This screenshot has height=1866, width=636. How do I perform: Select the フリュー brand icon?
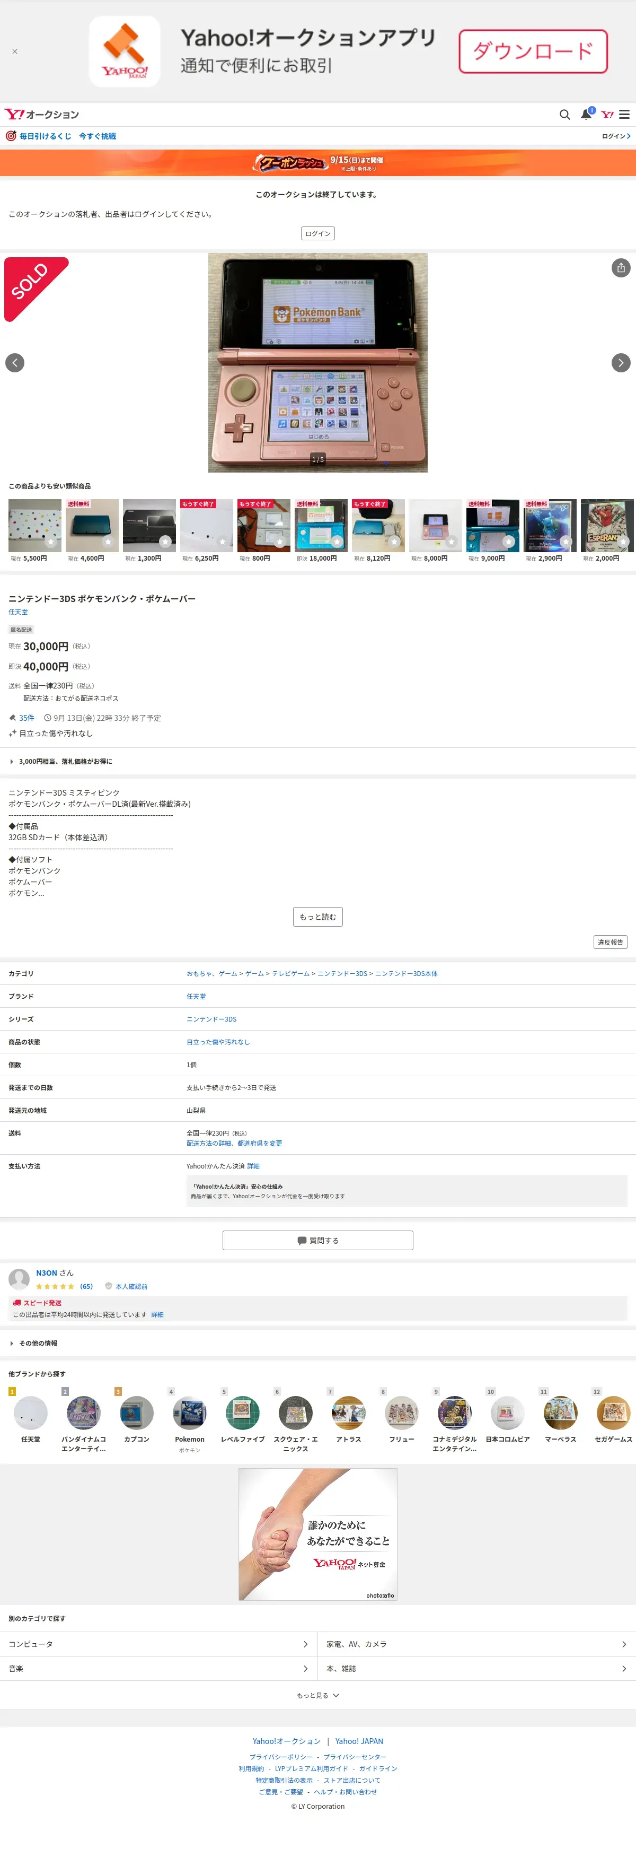(402, 1412)
